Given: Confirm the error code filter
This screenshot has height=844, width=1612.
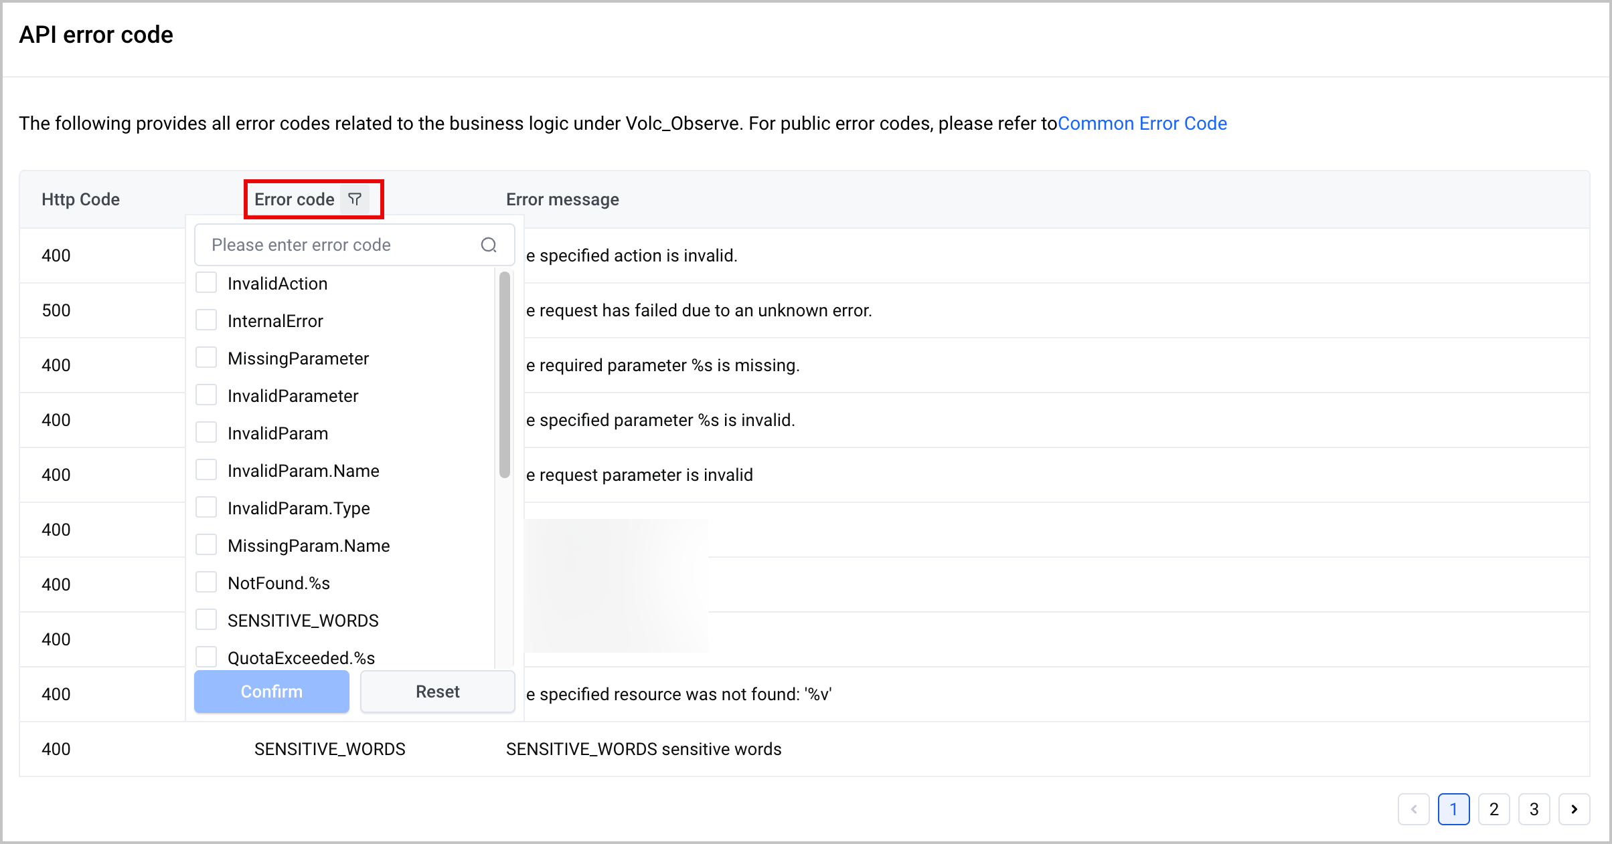Looking at the screenshot, I should pyautogui.click(x=272, y=692).
